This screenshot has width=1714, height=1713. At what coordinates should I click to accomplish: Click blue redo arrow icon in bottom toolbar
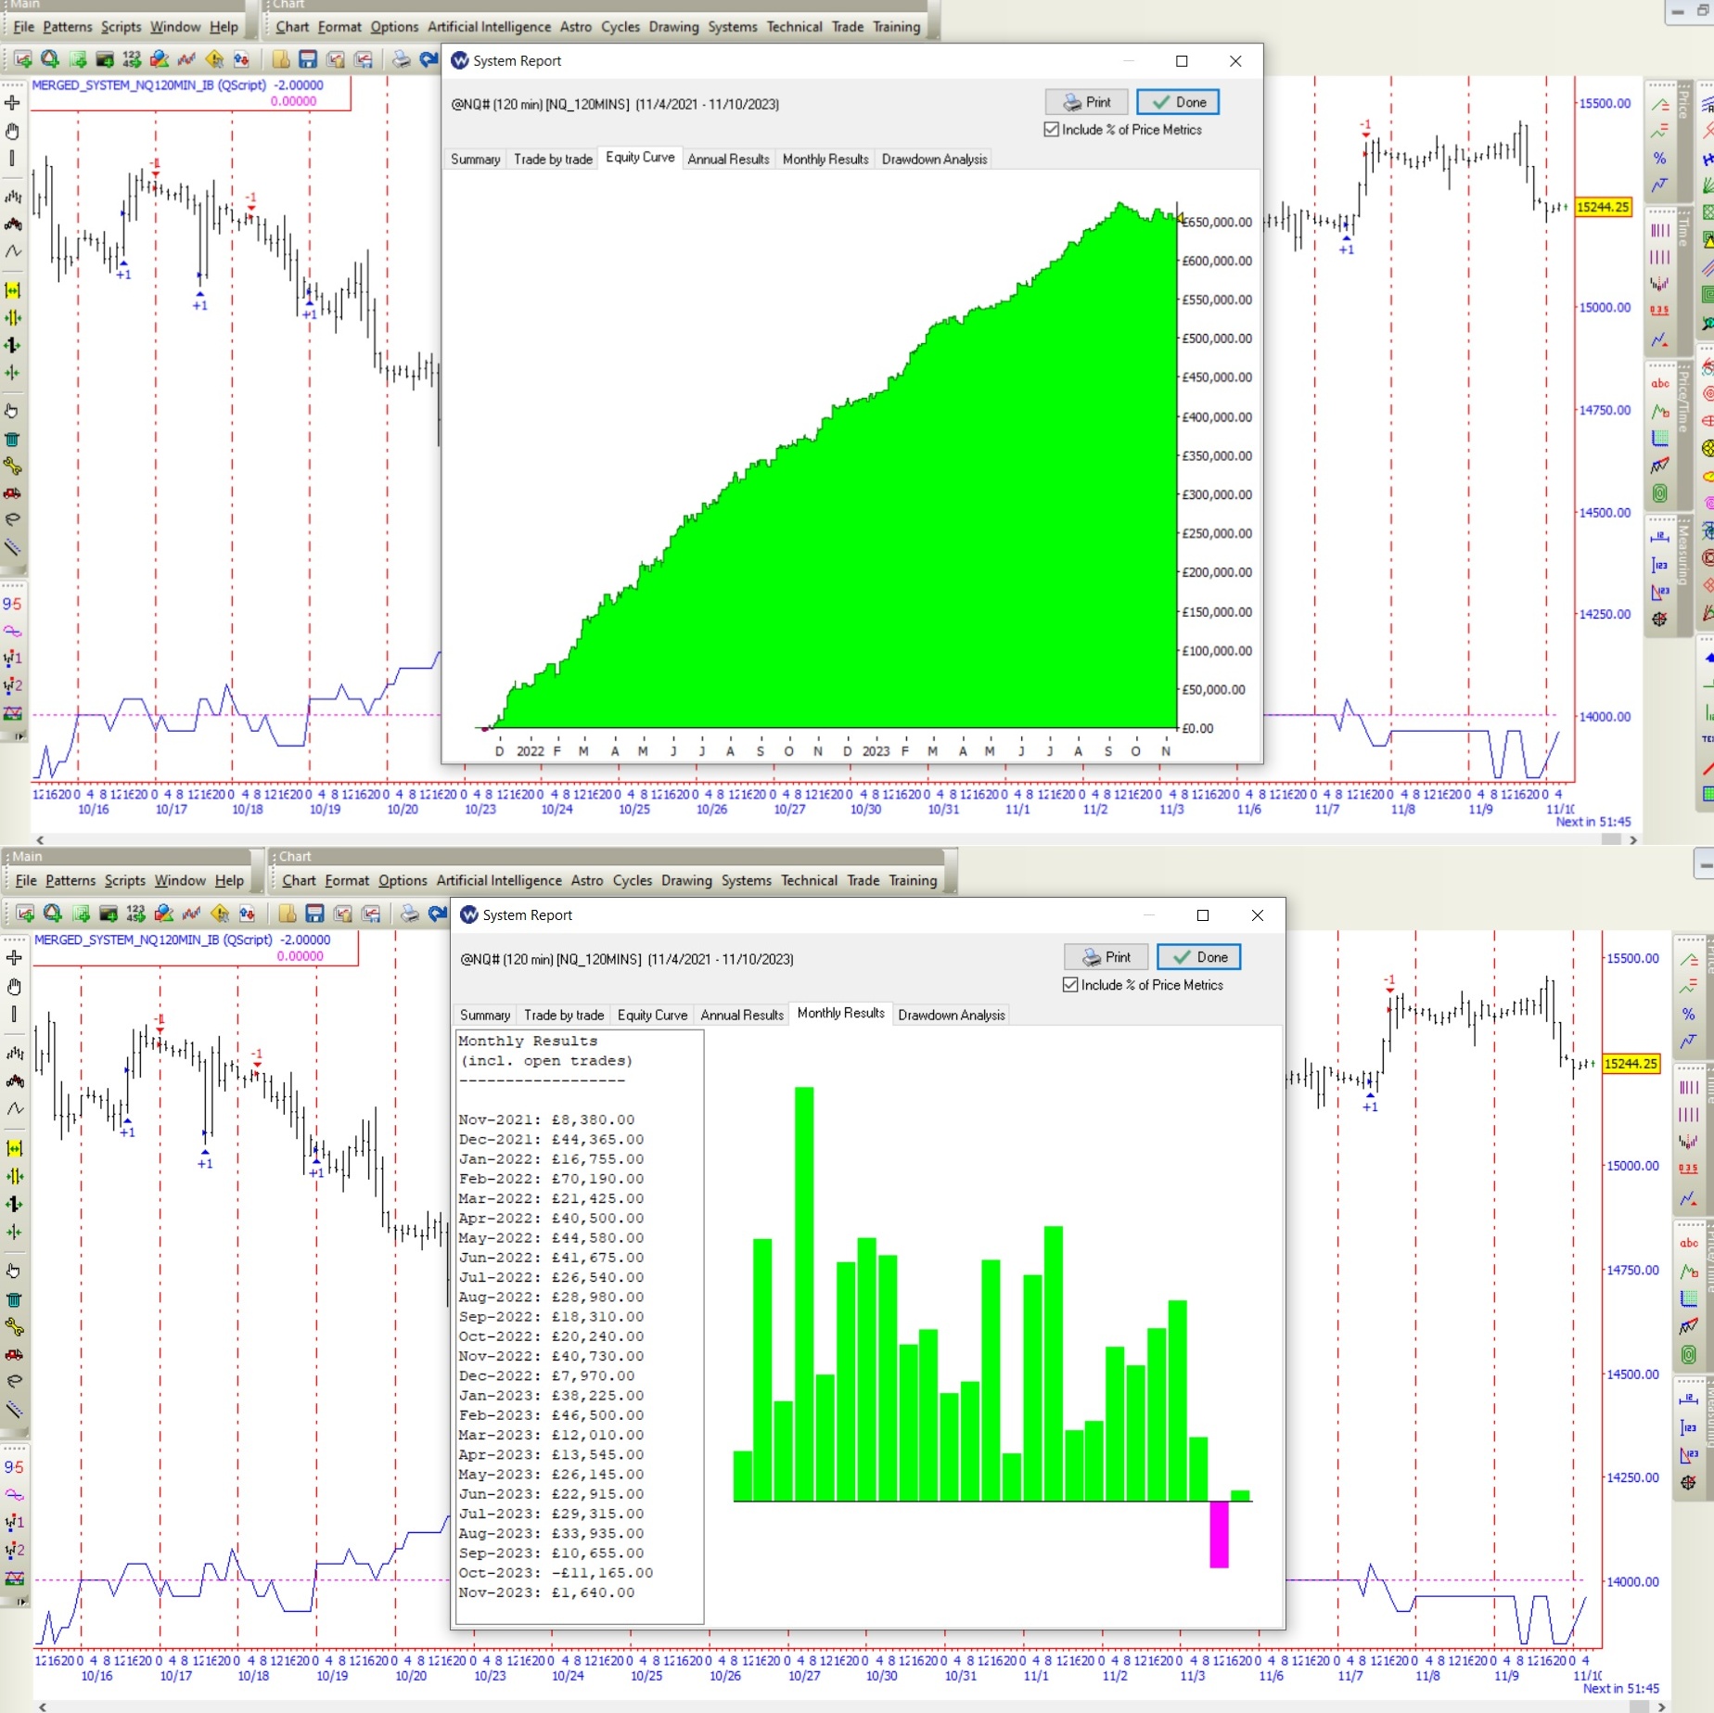438,914
